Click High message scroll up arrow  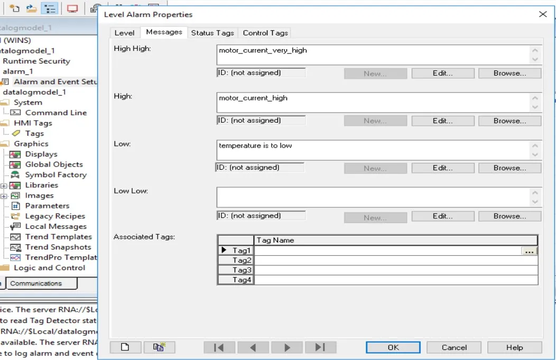click(535, 98)
